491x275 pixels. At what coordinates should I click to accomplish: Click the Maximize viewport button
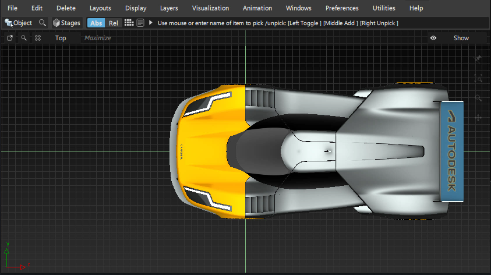(x=97, y=38)
